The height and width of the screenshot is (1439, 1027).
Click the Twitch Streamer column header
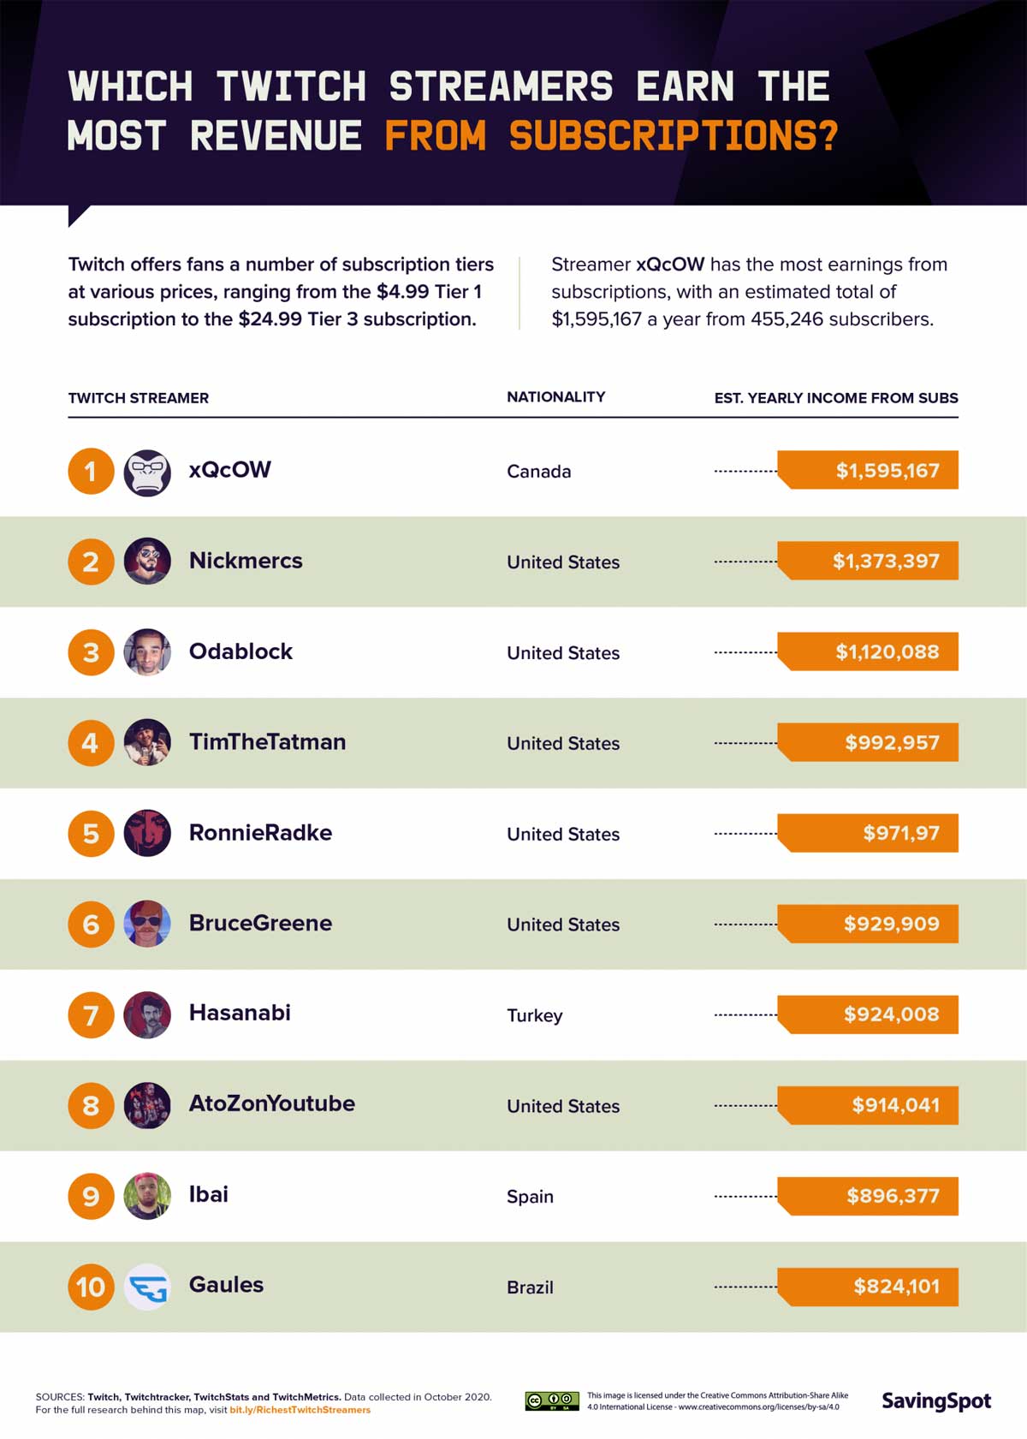(139, 398)
